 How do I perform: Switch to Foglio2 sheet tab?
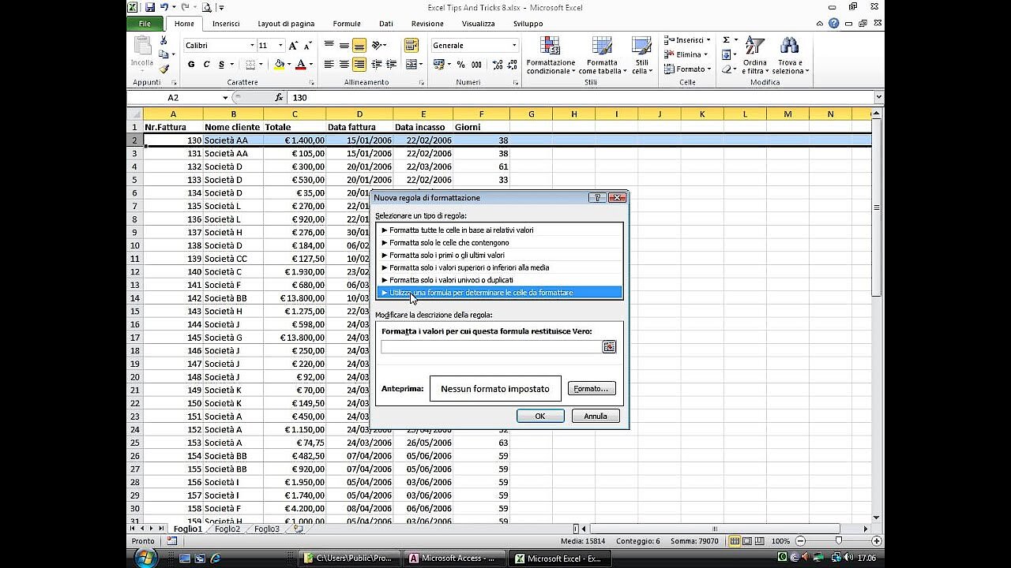227,529
